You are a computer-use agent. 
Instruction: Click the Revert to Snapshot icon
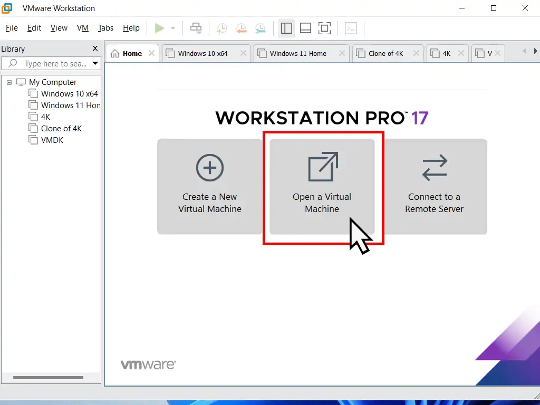pos(241,28)
